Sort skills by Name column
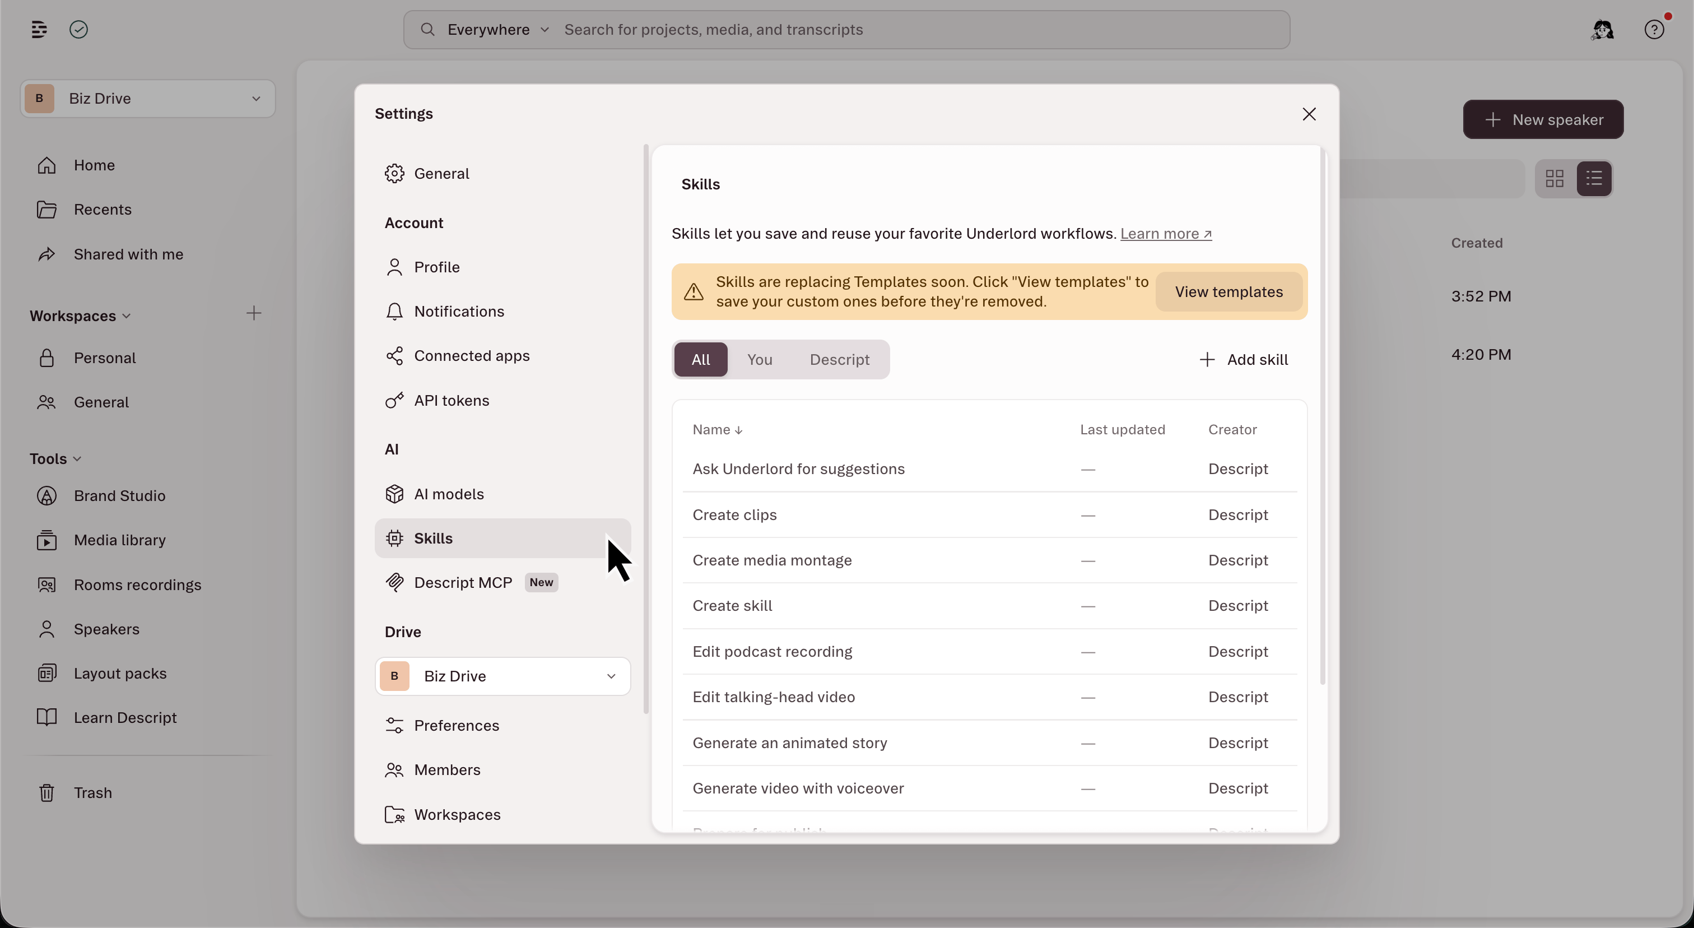The width and height of the screenshot is (1694, 928). pyautogui.click(x=718, y=429)
